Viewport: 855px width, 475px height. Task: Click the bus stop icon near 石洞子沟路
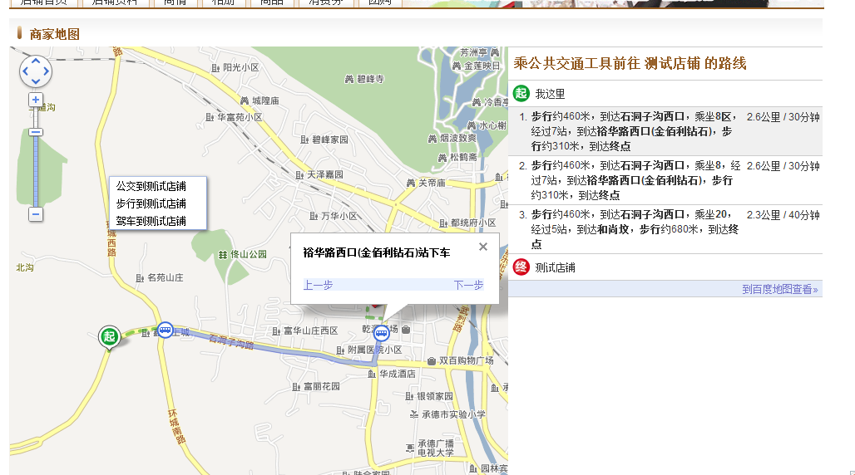[166, 330]
